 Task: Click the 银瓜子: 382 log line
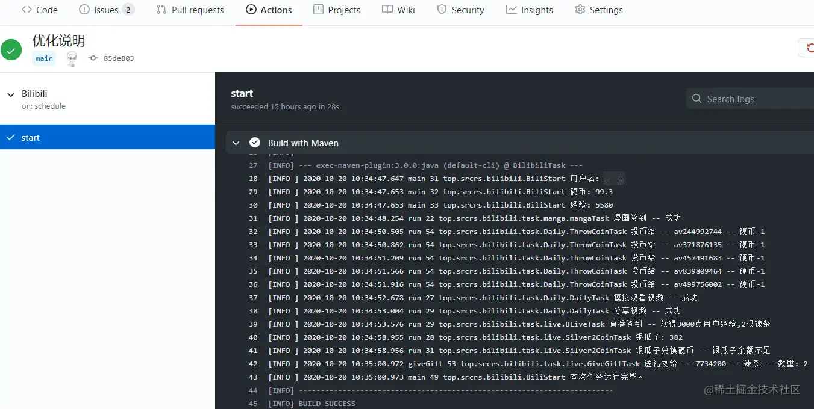[475, 337]
